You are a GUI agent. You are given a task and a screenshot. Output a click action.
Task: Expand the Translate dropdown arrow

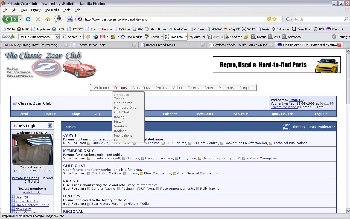(186, 37)
